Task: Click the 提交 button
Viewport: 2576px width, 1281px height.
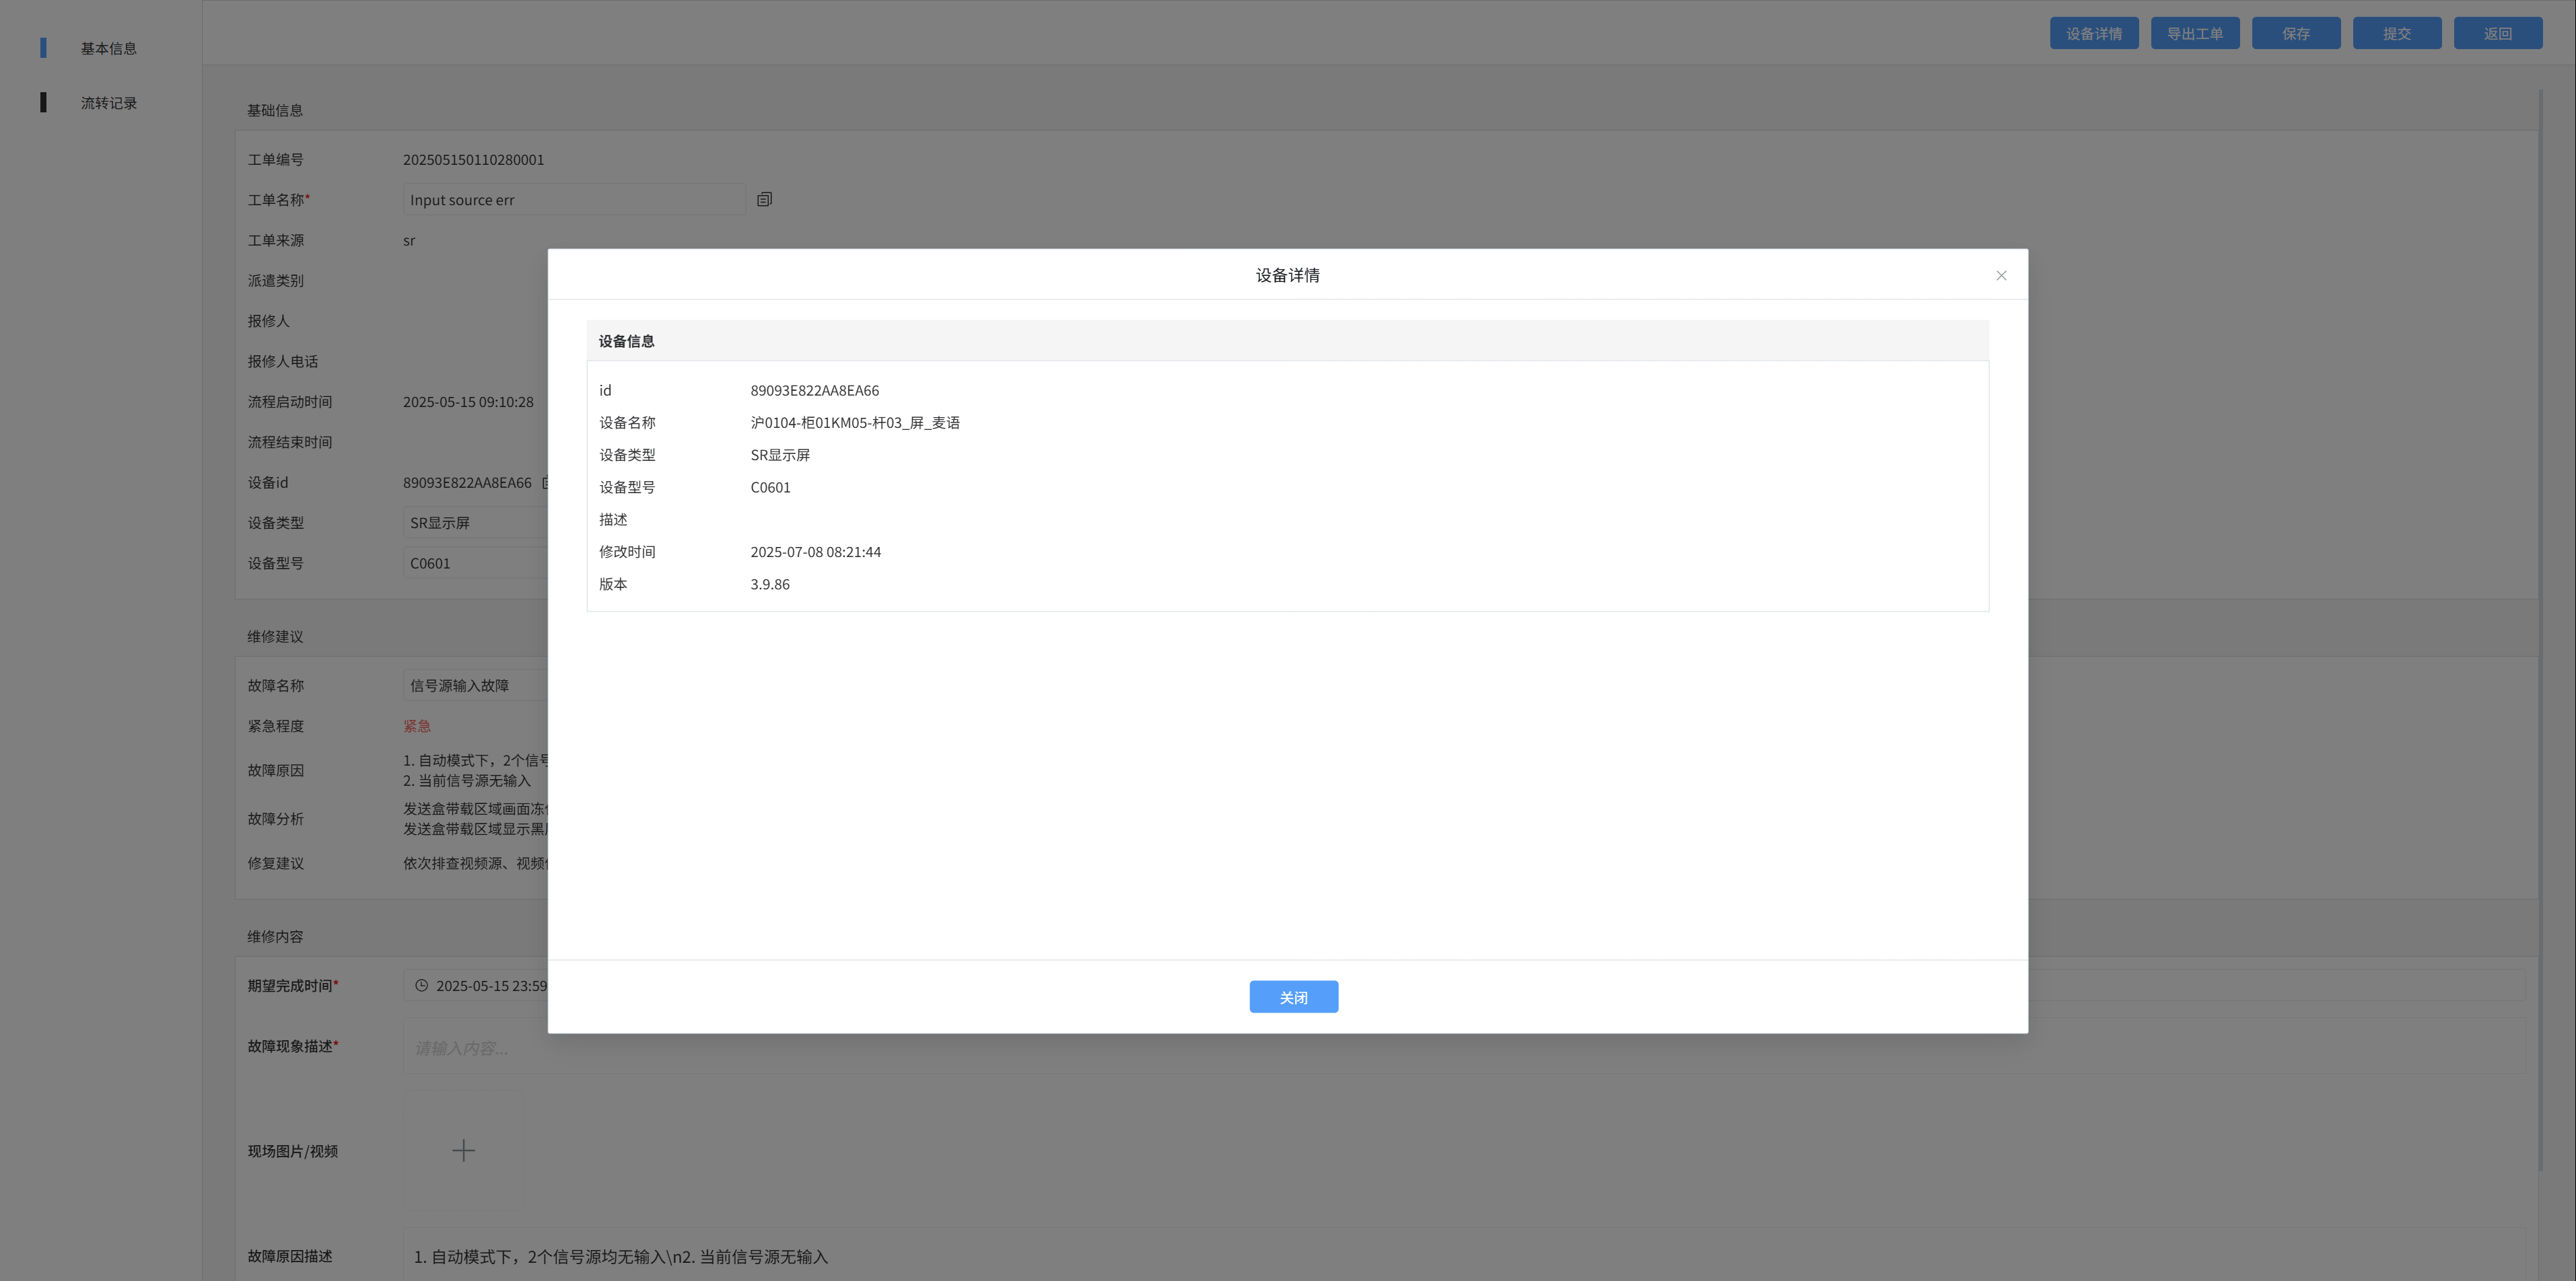Action: (x=2397, y=33)
